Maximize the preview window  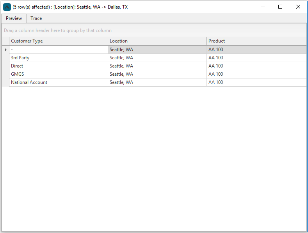[x=280, y=7]
